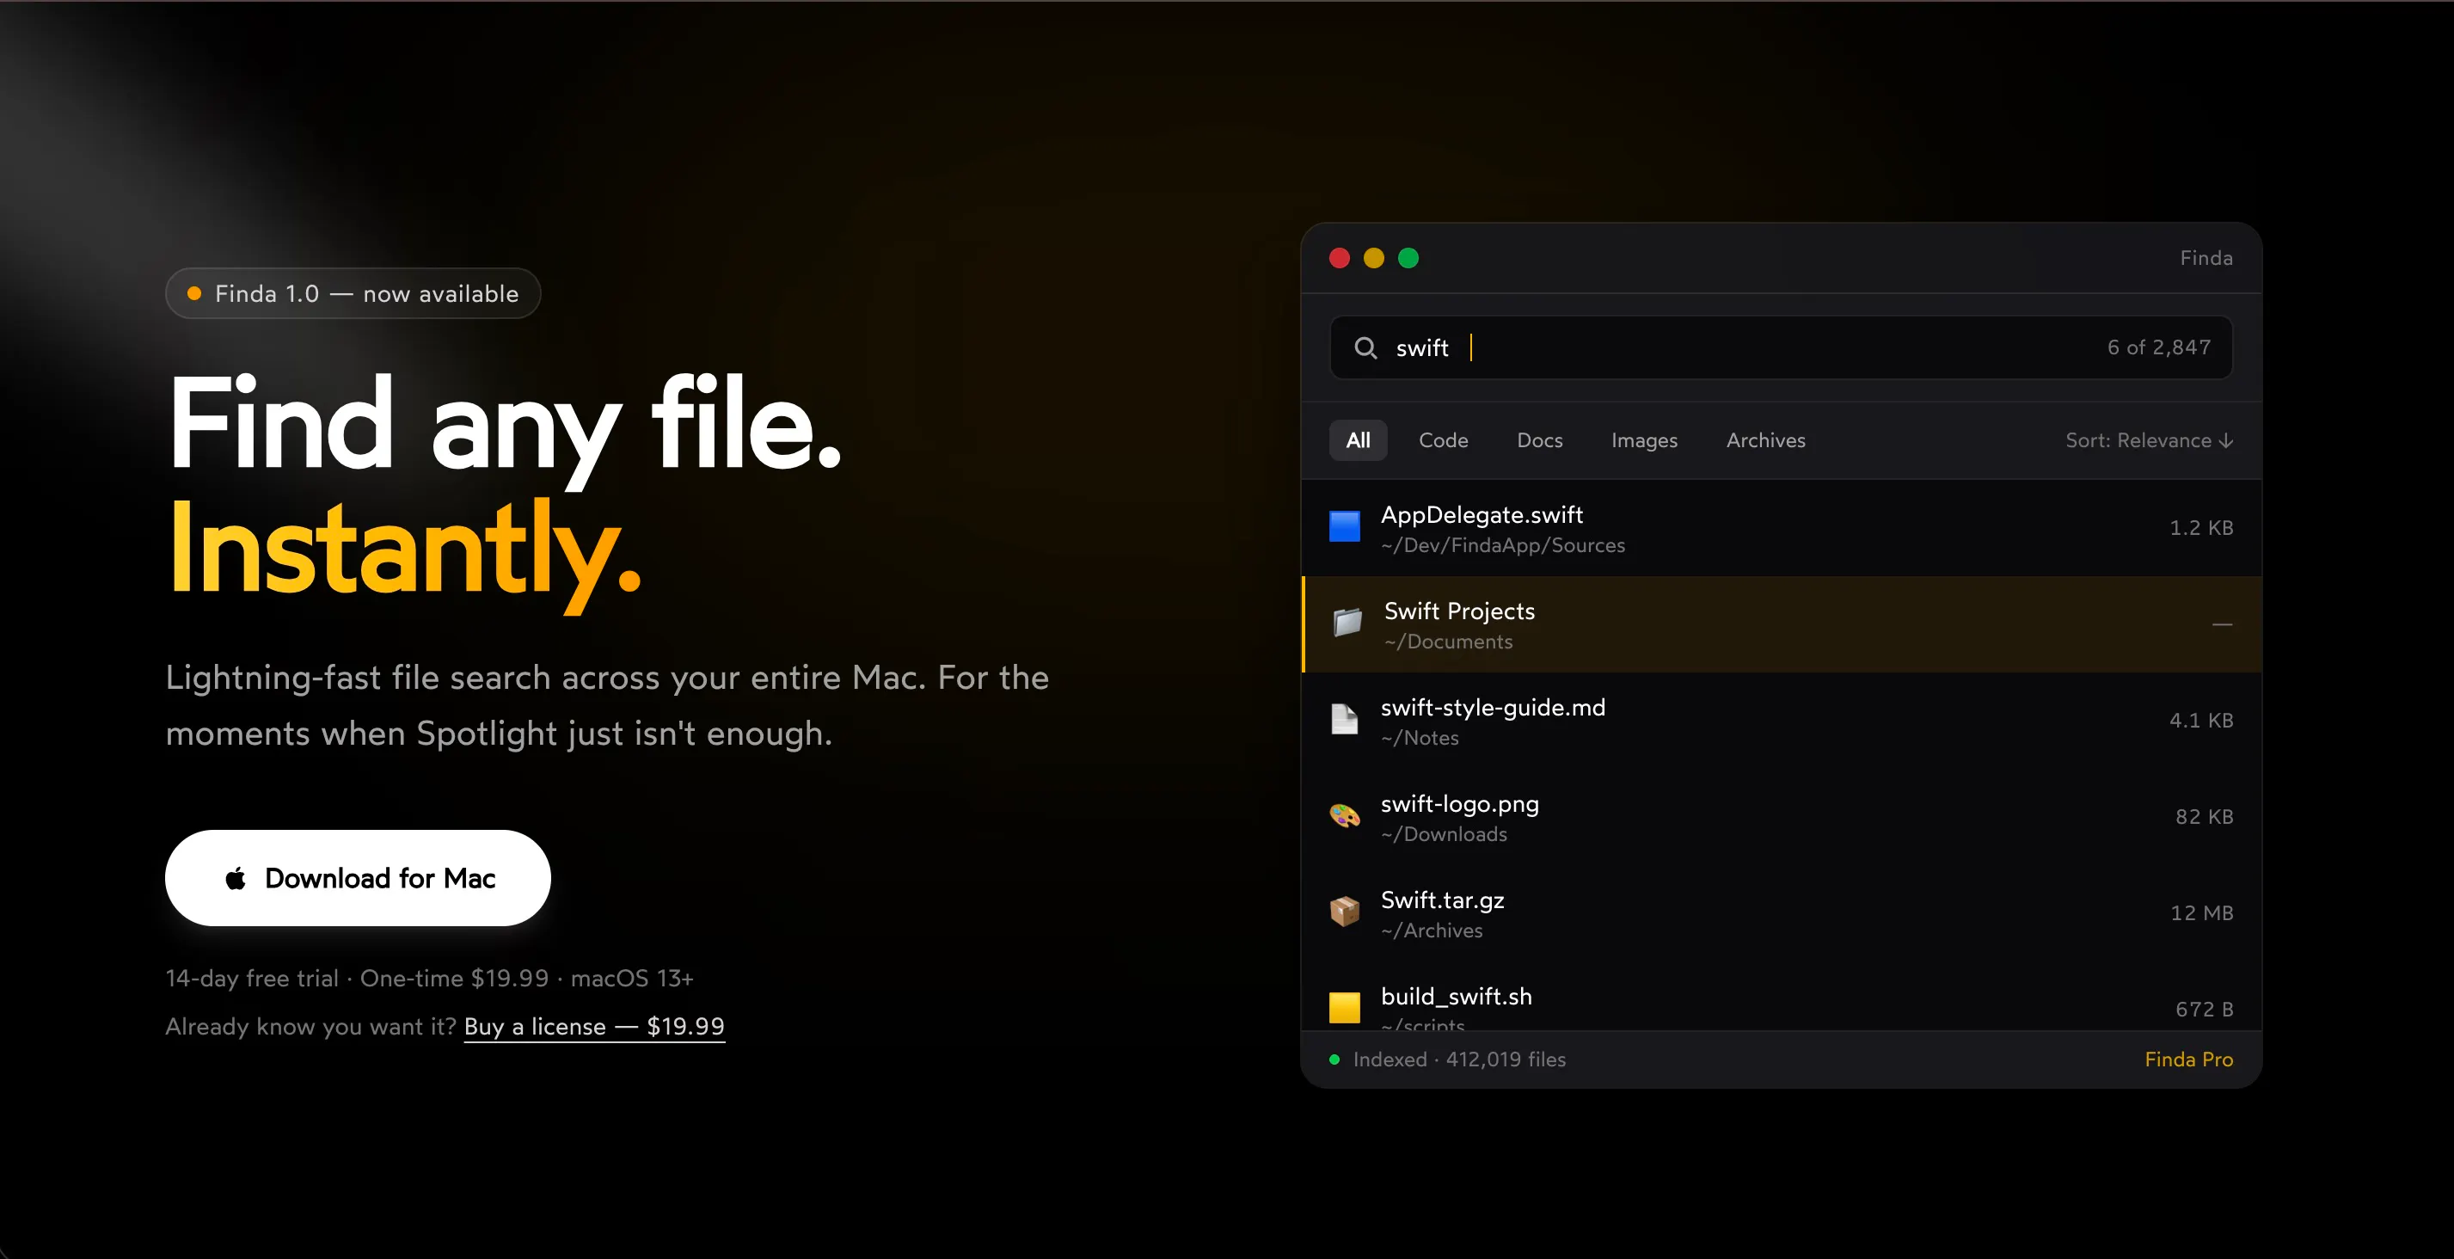Switch to the Code filter tab

click(x=1443, y=440)
